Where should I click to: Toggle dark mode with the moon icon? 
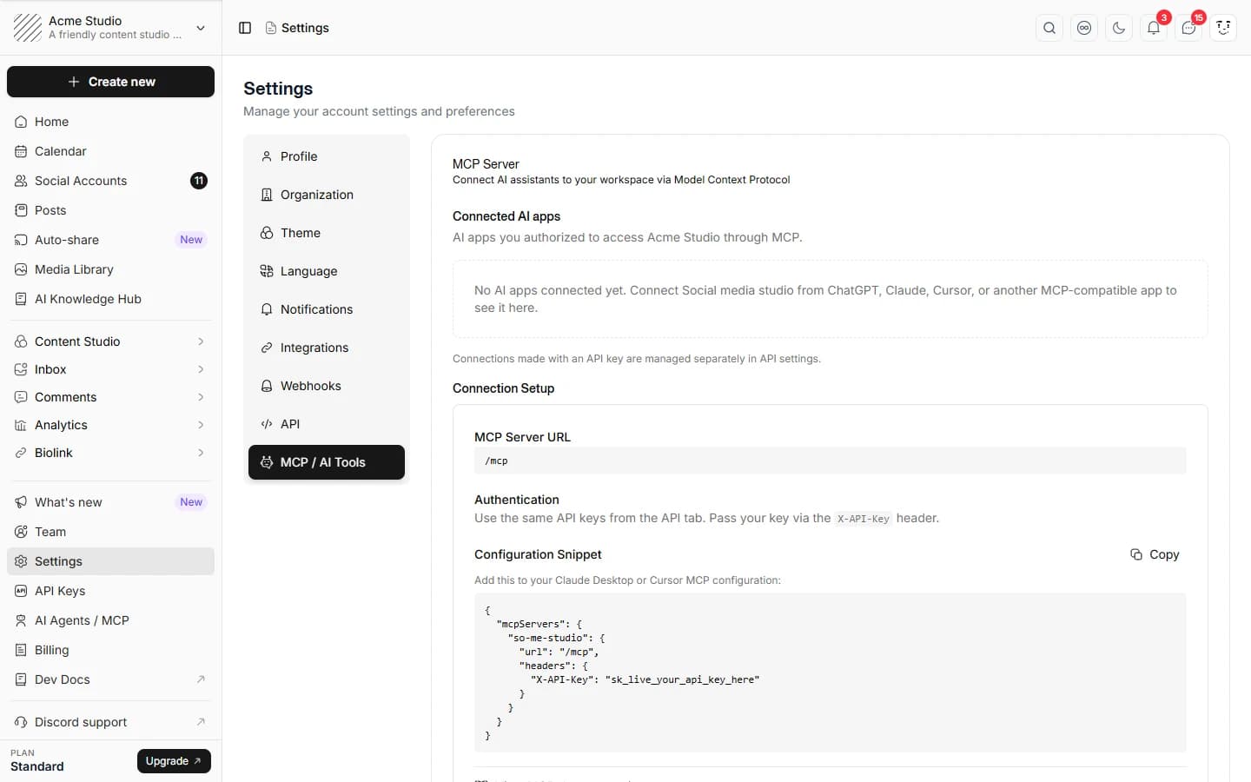pos(1119,28)
